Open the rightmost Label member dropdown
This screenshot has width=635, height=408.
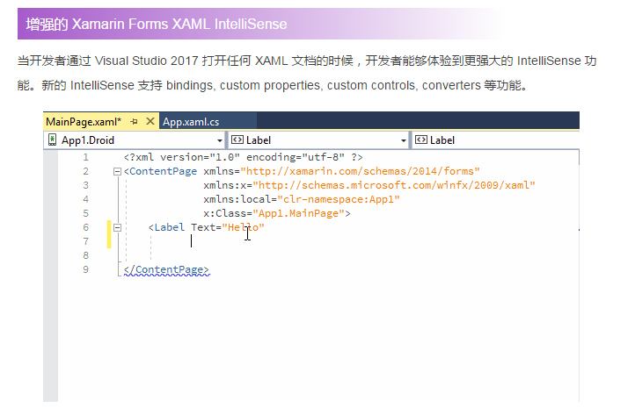pyautogui.click(x=496, y=140)
